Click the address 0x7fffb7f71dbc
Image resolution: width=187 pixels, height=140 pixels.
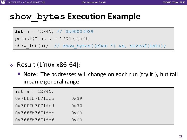pos(35,99)
